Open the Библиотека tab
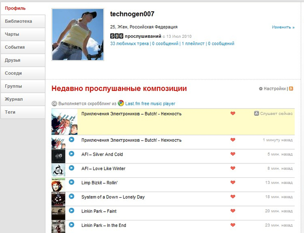Image resolution: width=304 pixels, height=233 pixels. click(23, 21)
